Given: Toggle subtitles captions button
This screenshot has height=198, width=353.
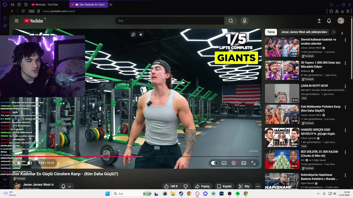Looking at the screenshot, I should (x=224, y=163).
